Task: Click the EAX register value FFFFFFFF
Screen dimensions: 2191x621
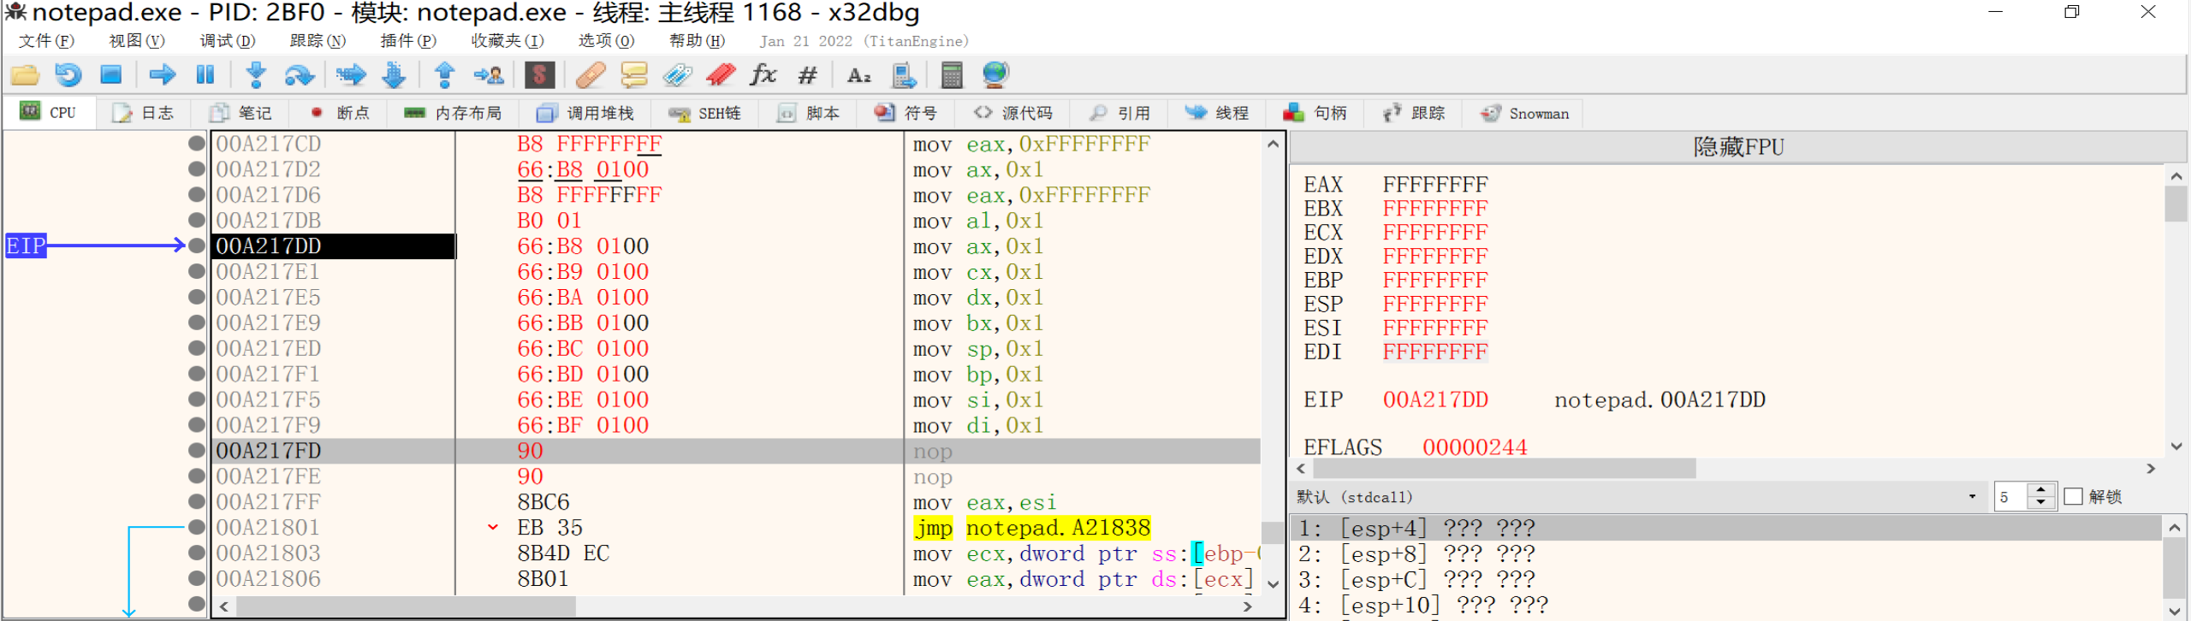Action: pos(1435,185)
